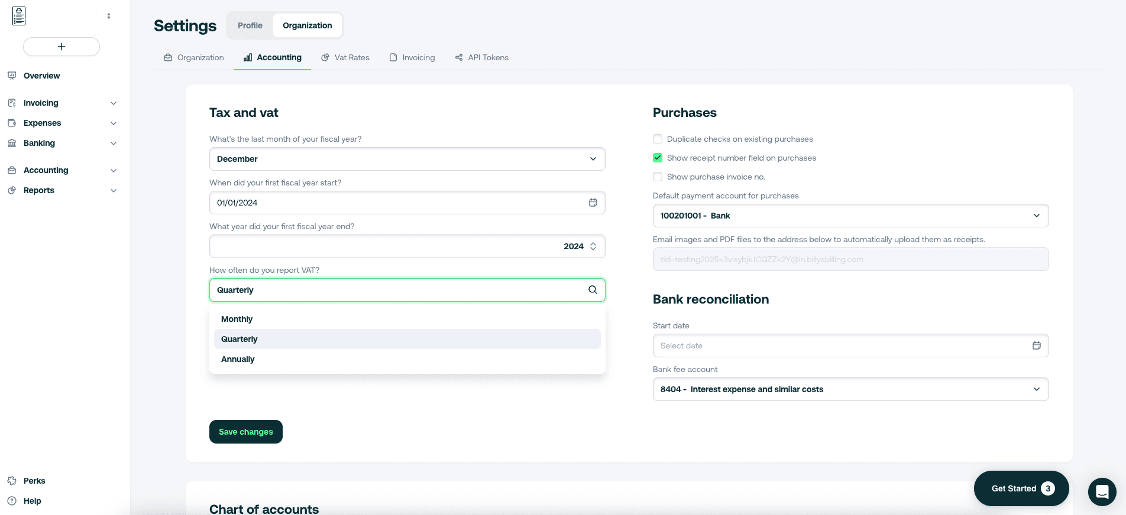Image resolution: width=1126 pixels, height=515 pixels.
Task: Click the plus button to create new
Action: [62, 47]
